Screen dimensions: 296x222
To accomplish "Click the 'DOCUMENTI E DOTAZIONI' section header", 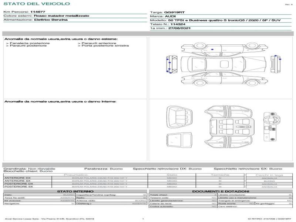I will [x=221, y=191].
